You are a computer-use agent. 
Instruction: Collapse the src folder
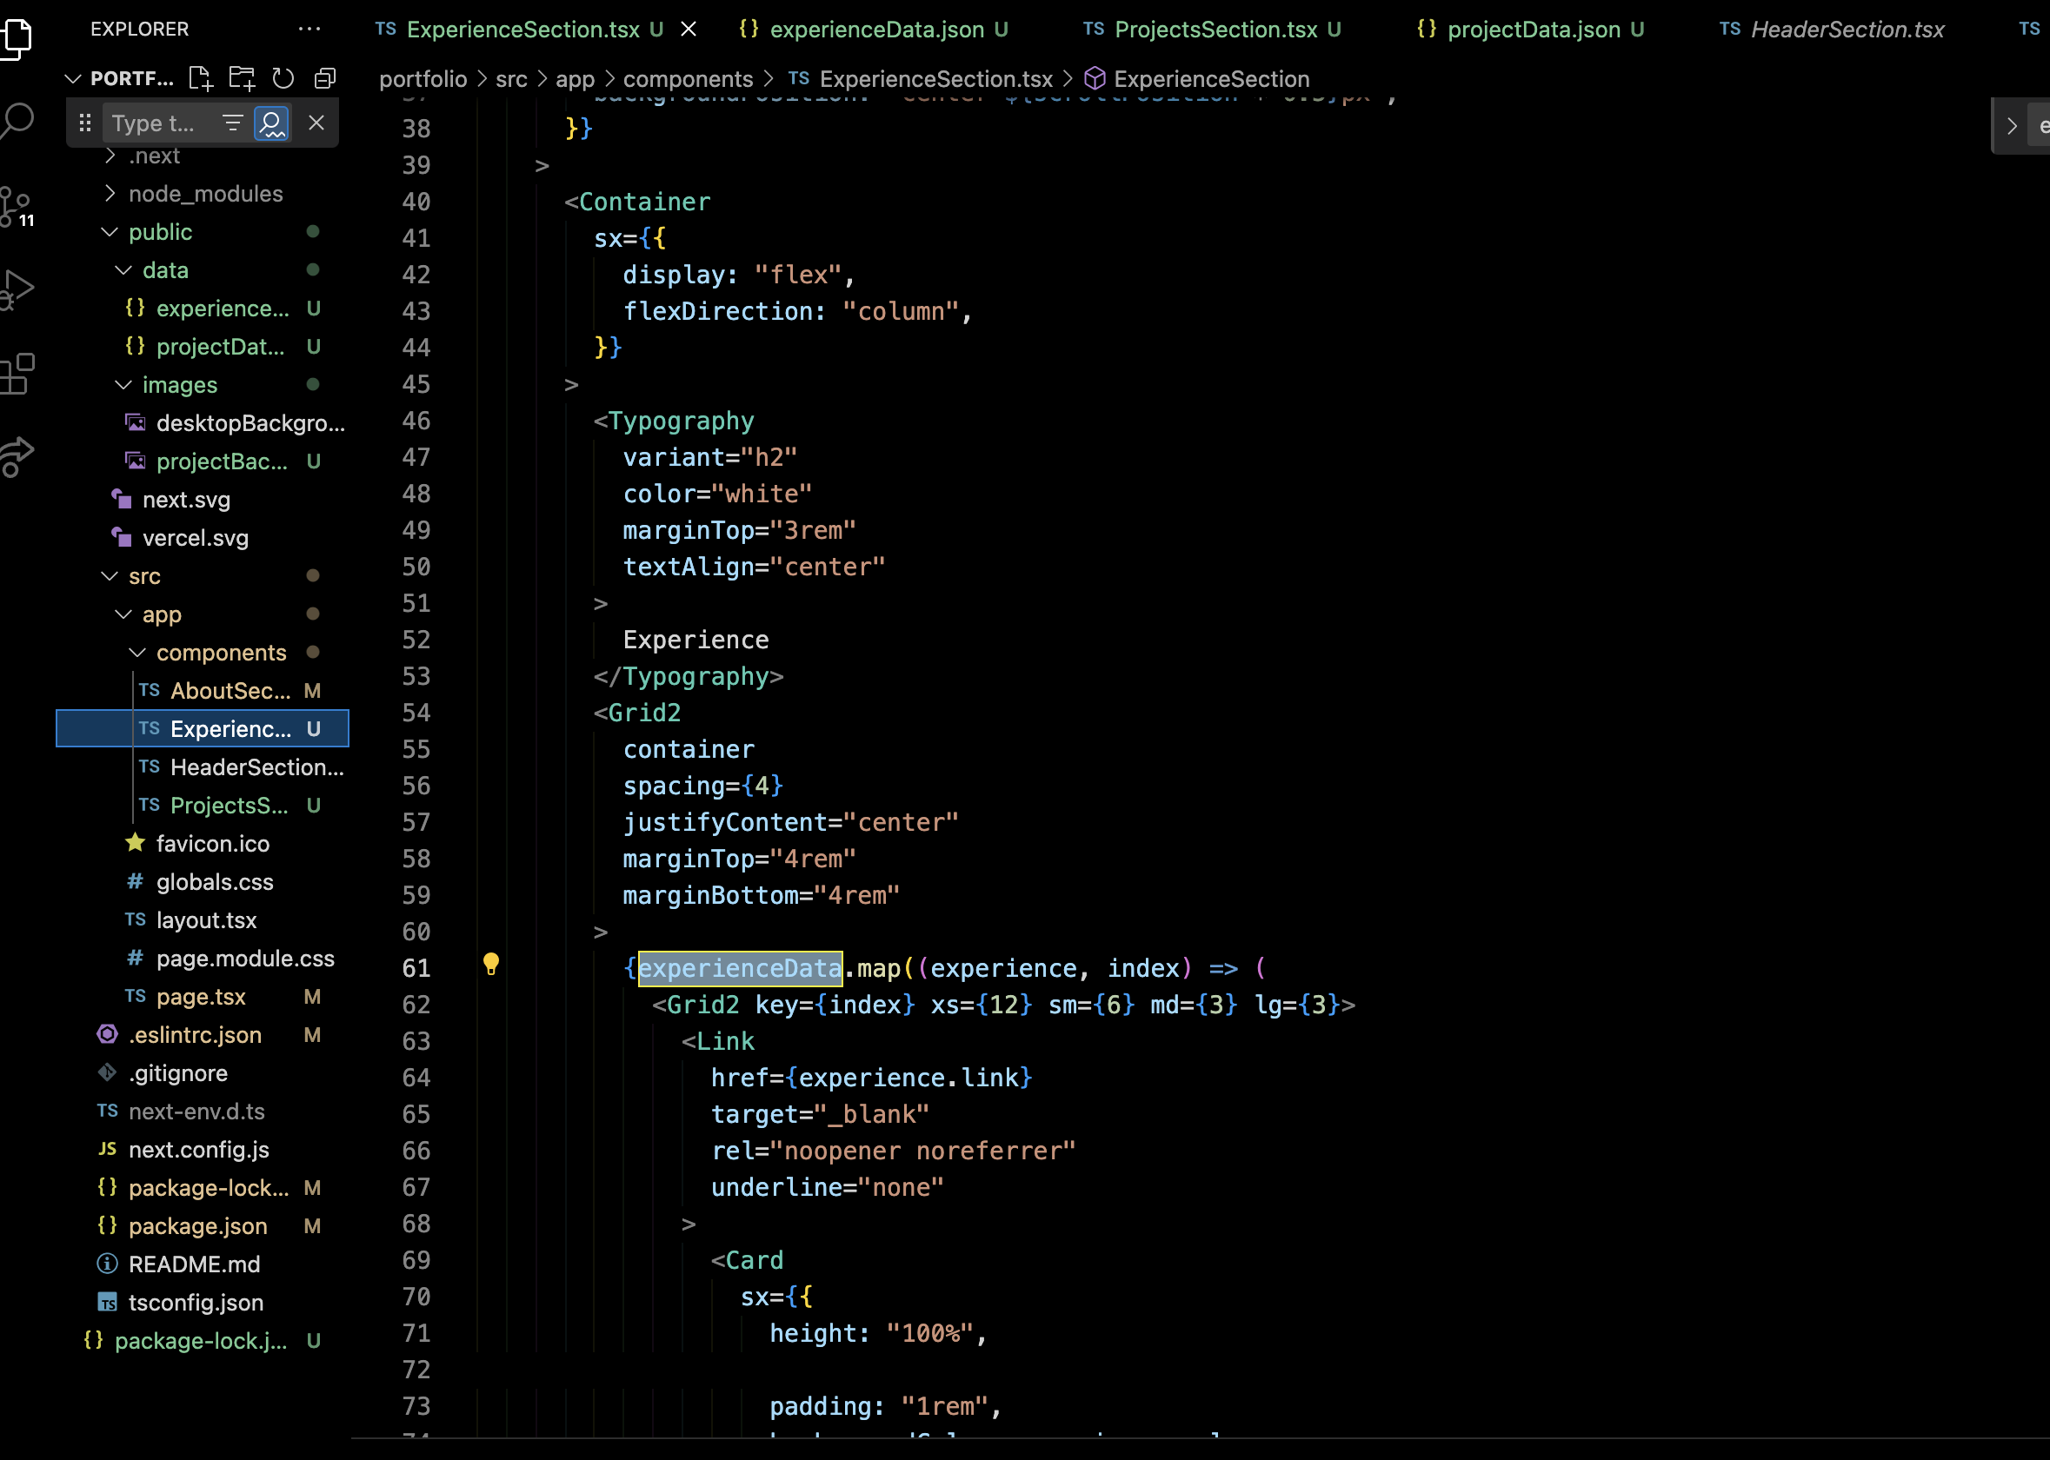pyautogui.click(x=110, y=576)
